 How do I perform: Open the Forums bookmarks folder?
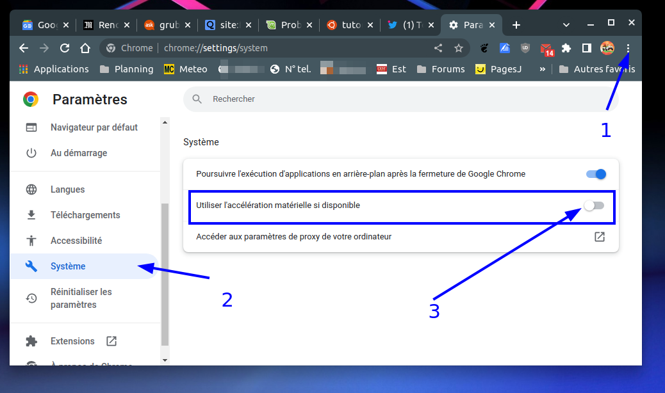pyautogui.click(x=441, y=69)
